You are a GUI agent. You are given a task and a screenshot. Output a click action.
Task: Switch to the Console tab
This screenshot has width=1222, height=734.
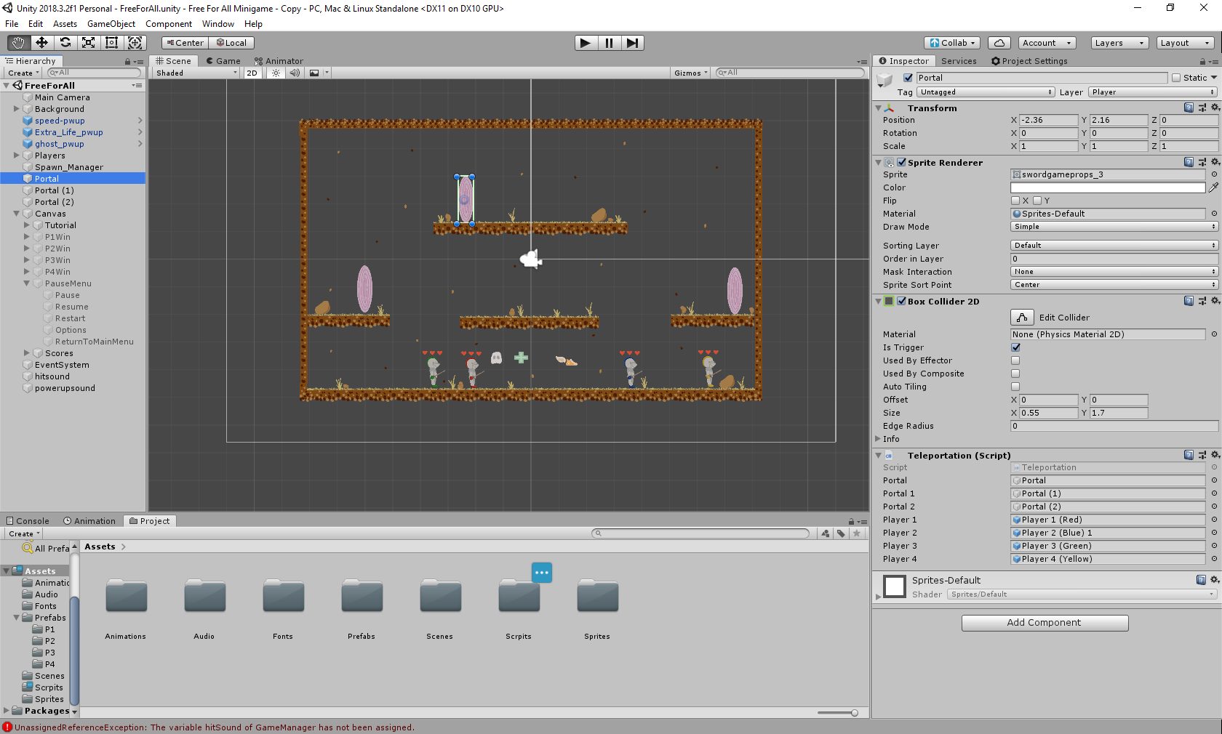click(x=28, y=521)
